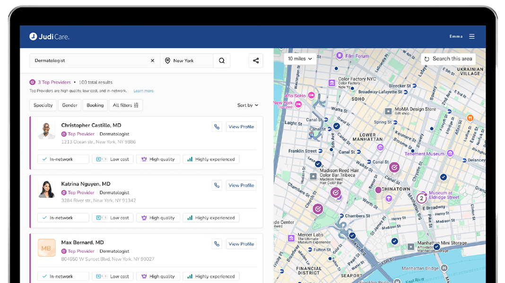The height and width of the screenshot is (283, 505).
Task: Select the Color Factory NYC marker
Action: [x=332, y=83]
